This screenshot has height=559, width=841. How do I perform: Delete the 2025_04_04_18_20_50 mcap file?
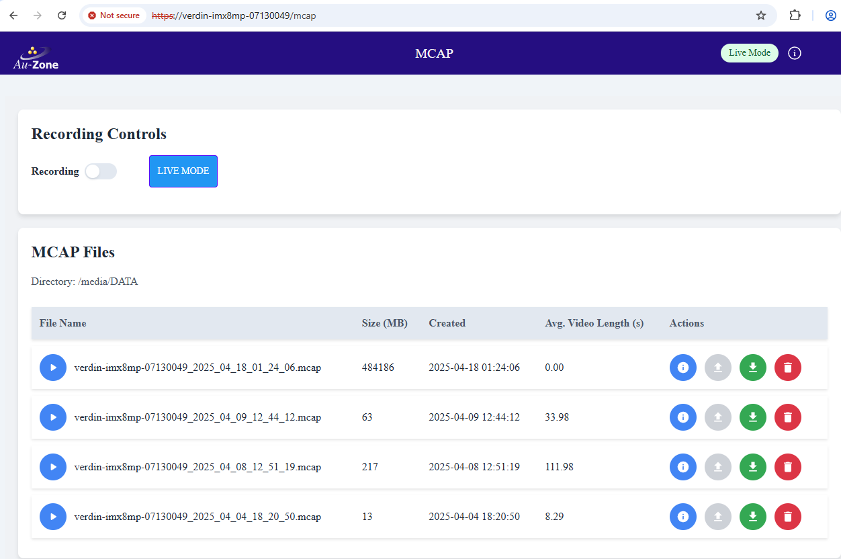click(787, 517)
